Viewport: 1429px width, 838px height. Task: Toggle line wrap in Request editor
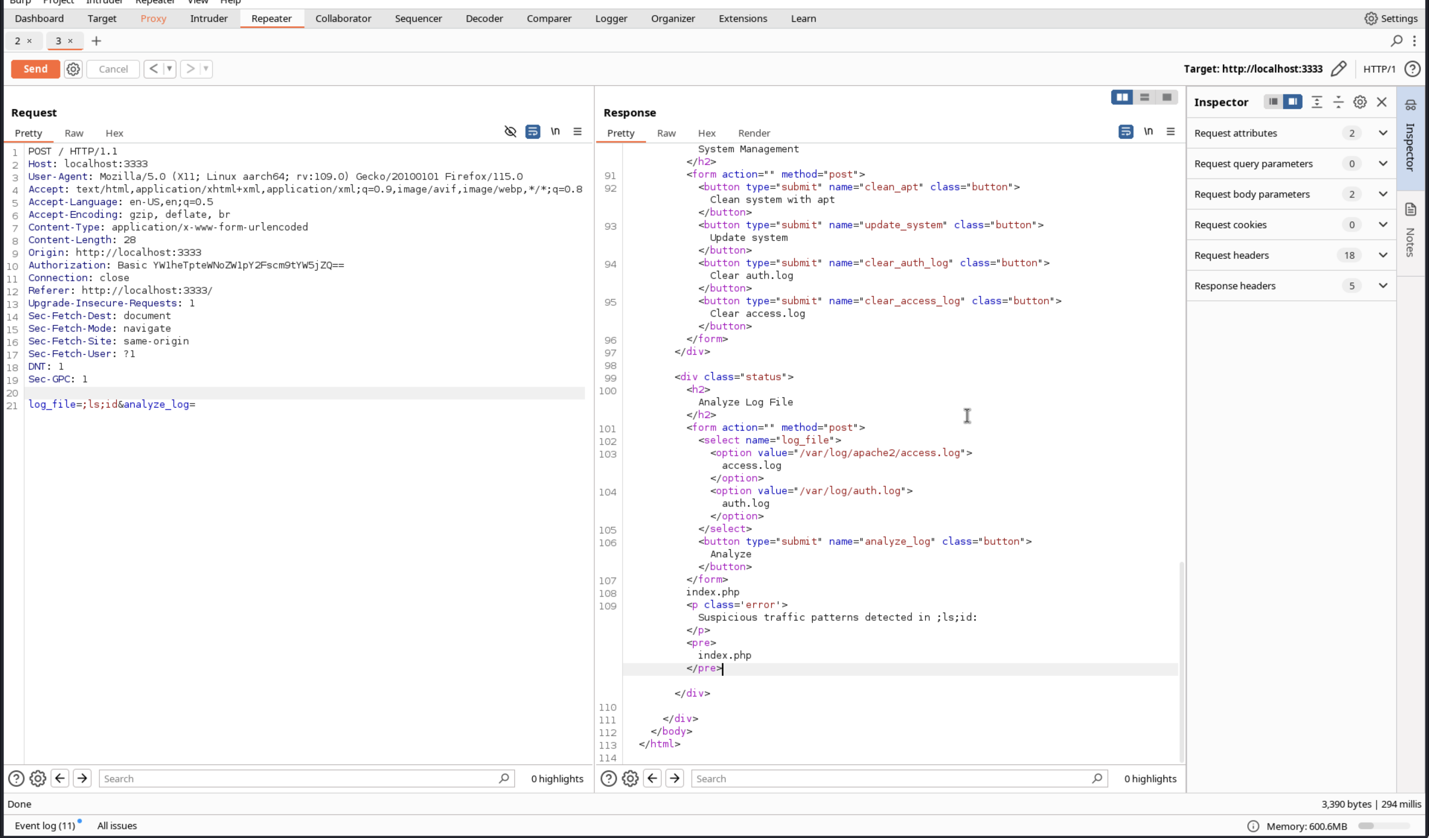[x=532, y=131]
